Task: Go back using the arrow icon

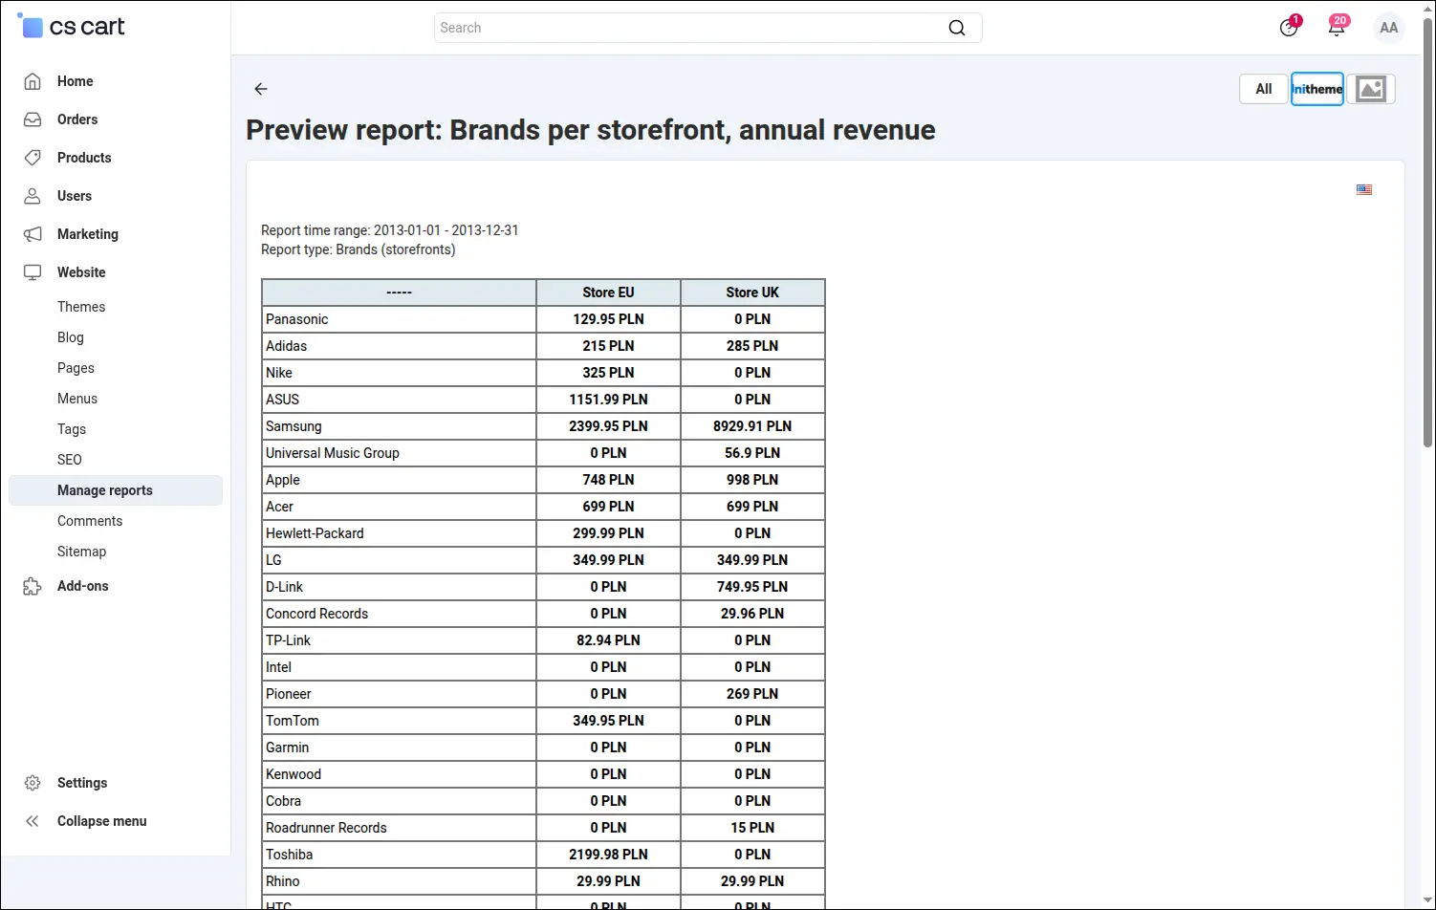Action: pos(261,89)
